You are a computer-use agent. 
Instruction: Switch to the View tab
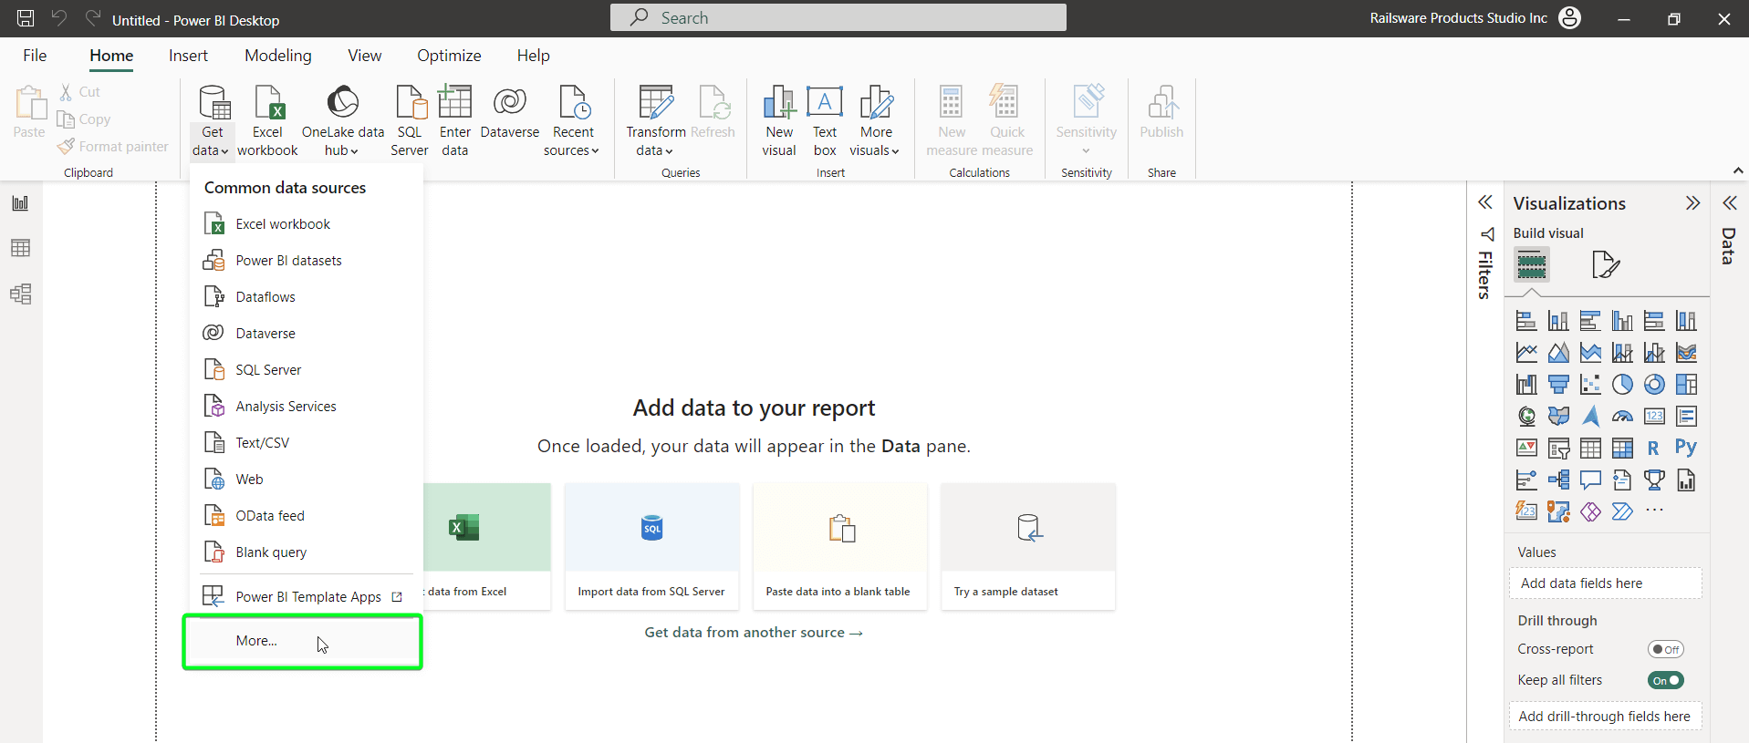[365, 56]
